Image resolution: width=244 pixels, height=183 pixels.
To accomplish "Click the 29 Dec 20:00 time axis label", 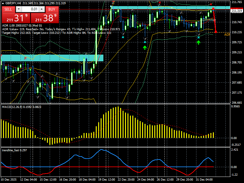I will pos(185,180).
